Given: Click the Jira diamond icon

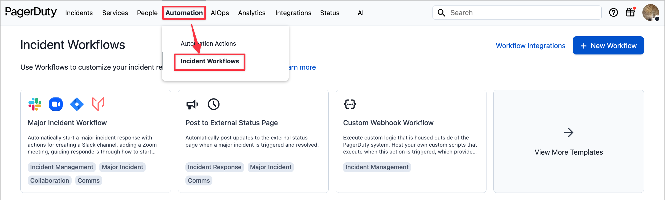Looking at the screenshot, I should click(77, 104).
